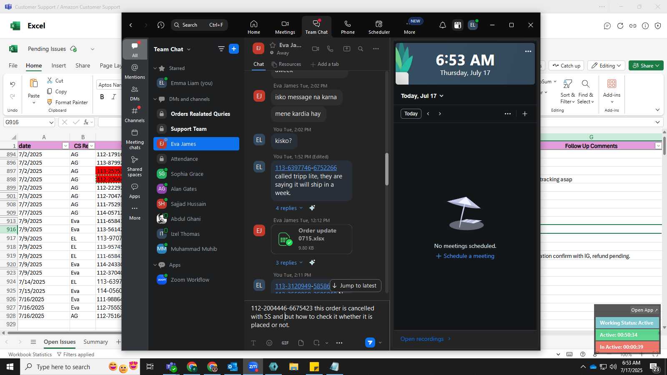Open date column filter dropdown in Excel

click(65, 146)
